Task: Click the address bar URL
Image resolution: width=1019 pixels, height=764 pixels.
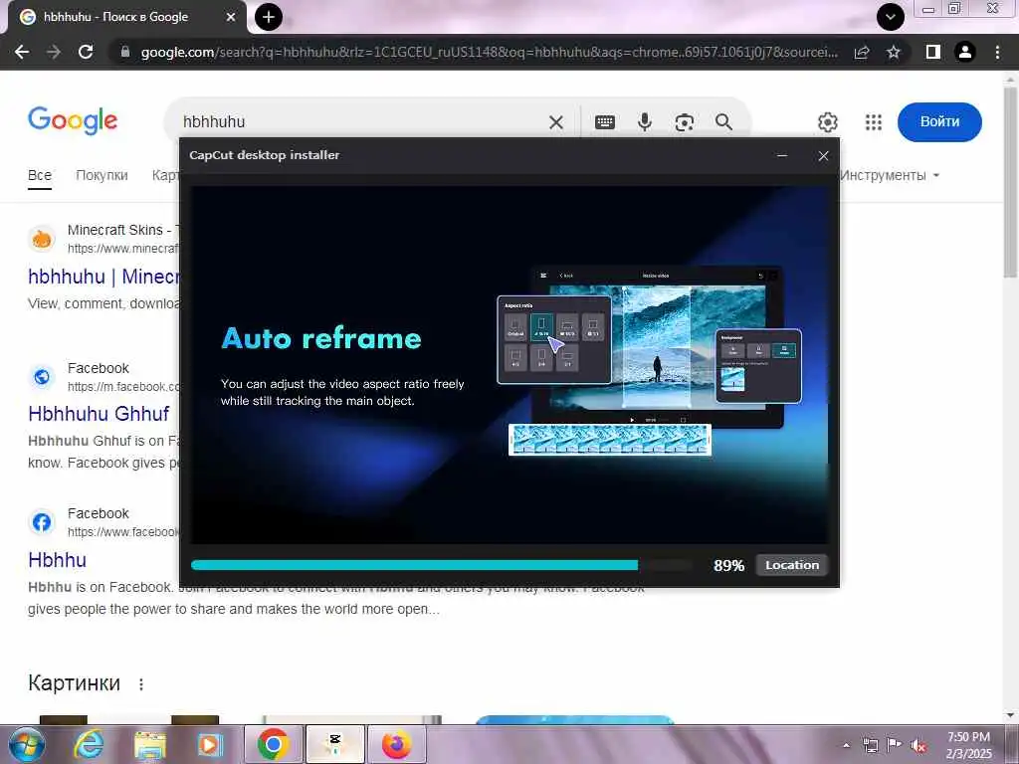Action: point(489,52)
